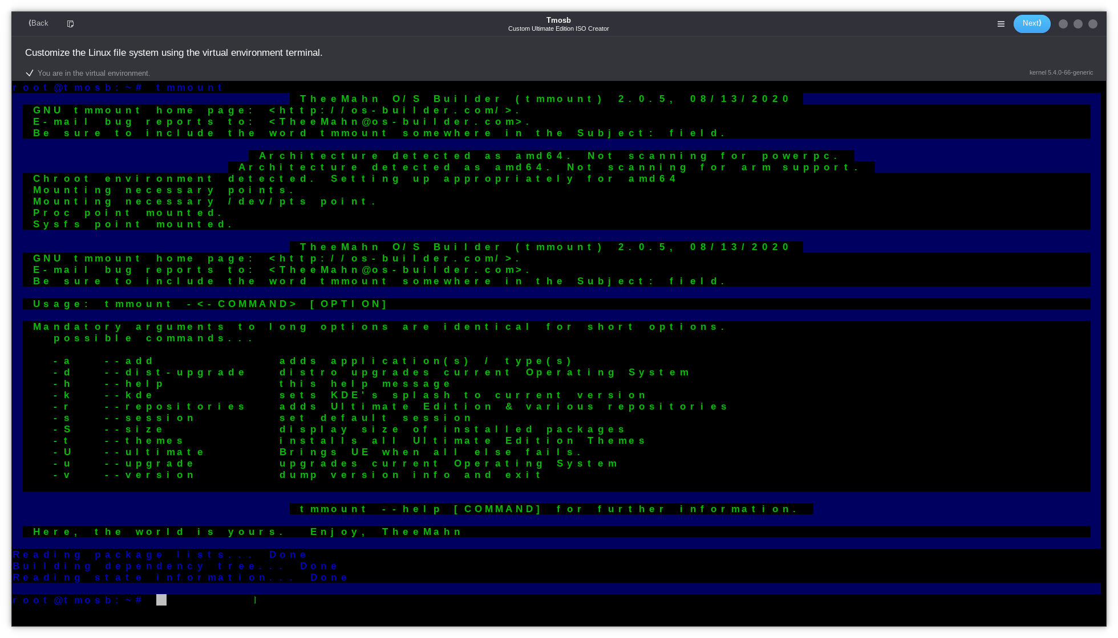Go Back to the previous page
The width and height of the screenshot is (1118, 638).
39,23
